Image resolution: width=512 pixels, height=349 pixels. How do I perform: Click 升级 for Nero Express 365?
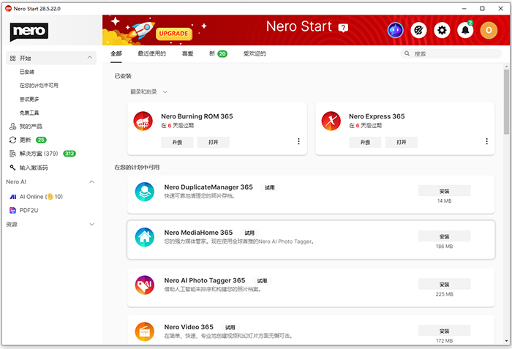[365, 142]
